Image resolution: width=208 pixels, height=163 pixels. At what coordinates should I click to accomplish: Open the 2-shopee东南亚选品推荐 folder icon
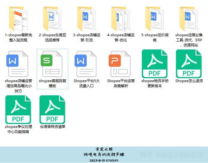(x=52, y=19)
